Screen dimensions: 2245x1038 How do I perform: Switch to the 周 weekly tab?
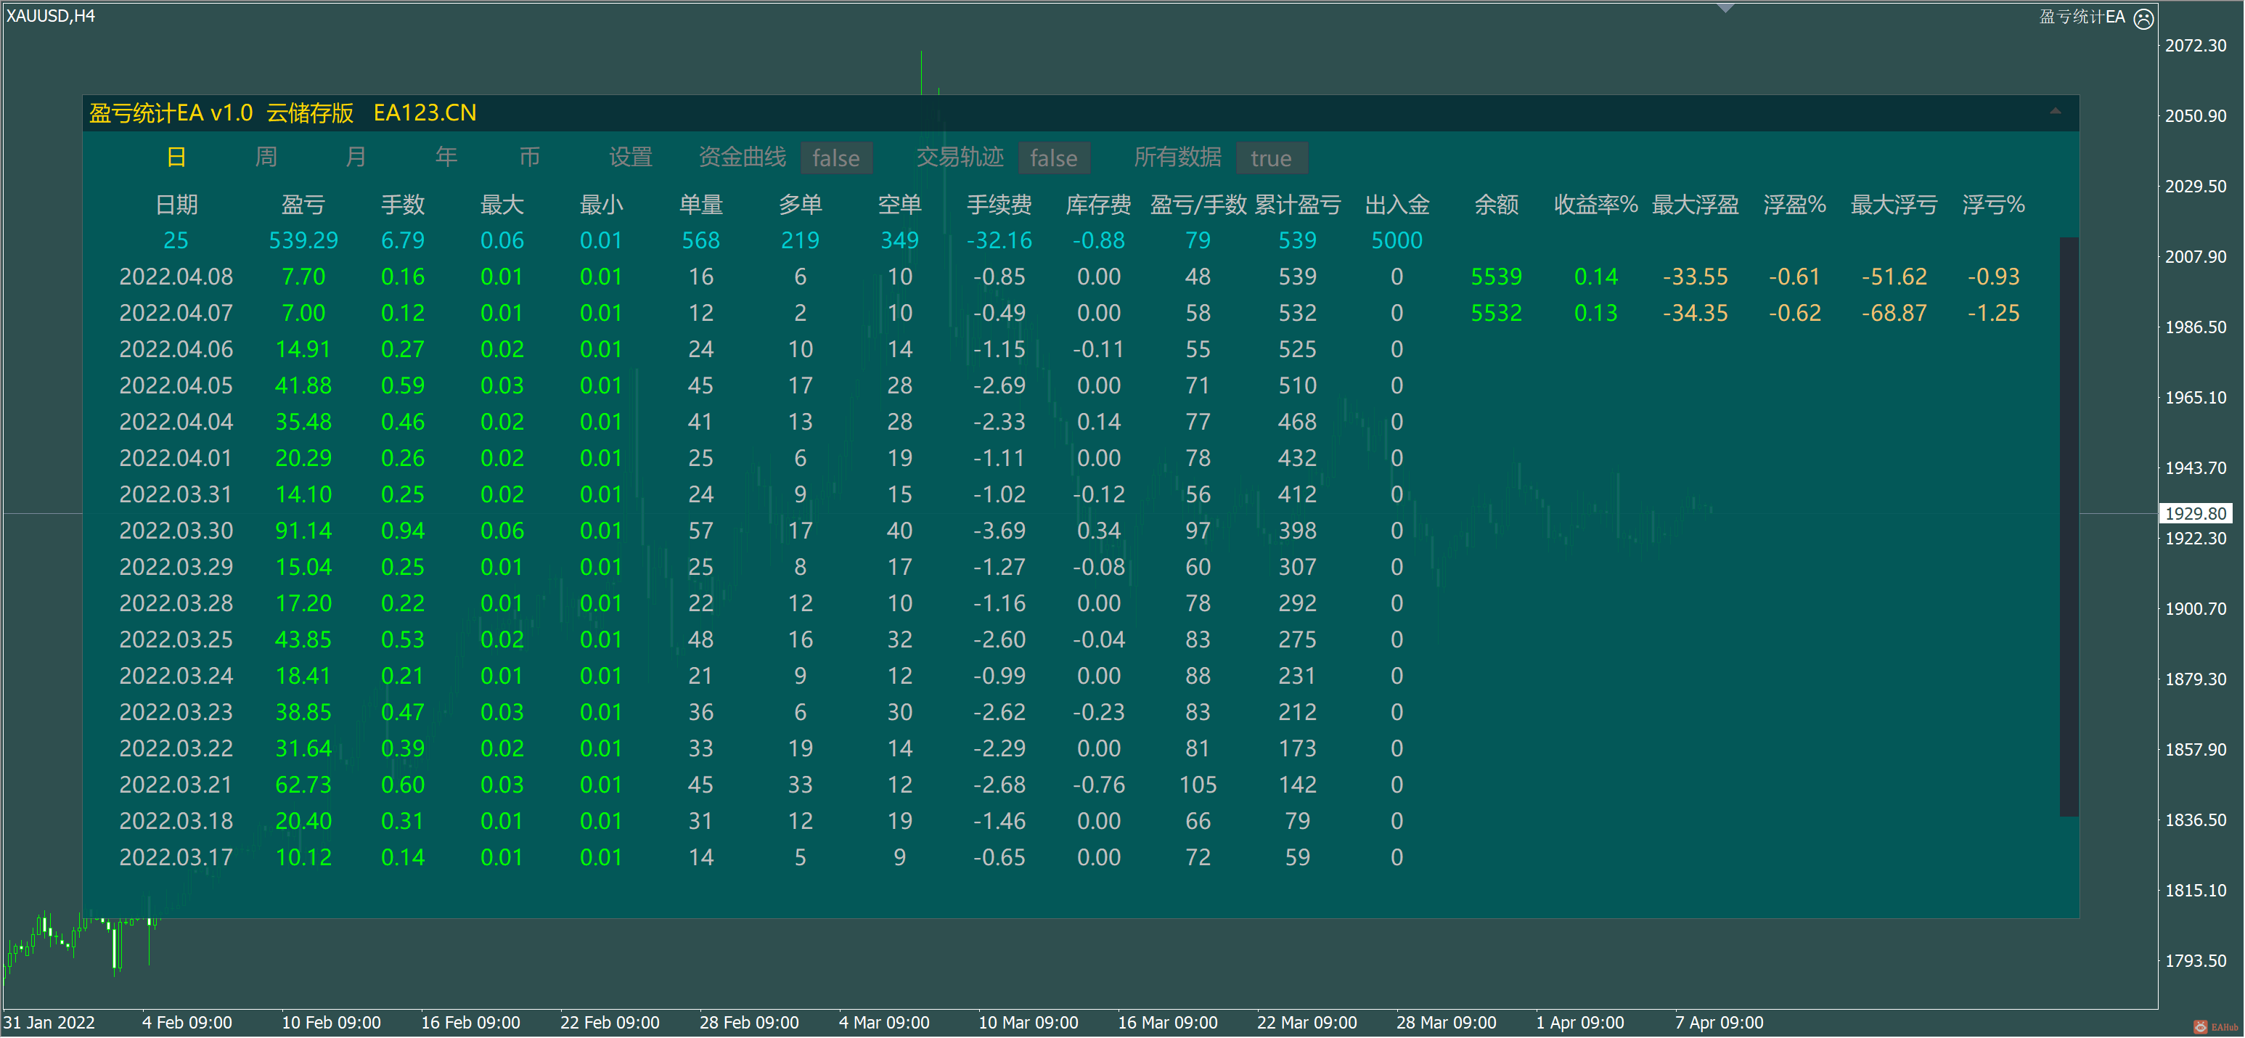click(266, 157)
